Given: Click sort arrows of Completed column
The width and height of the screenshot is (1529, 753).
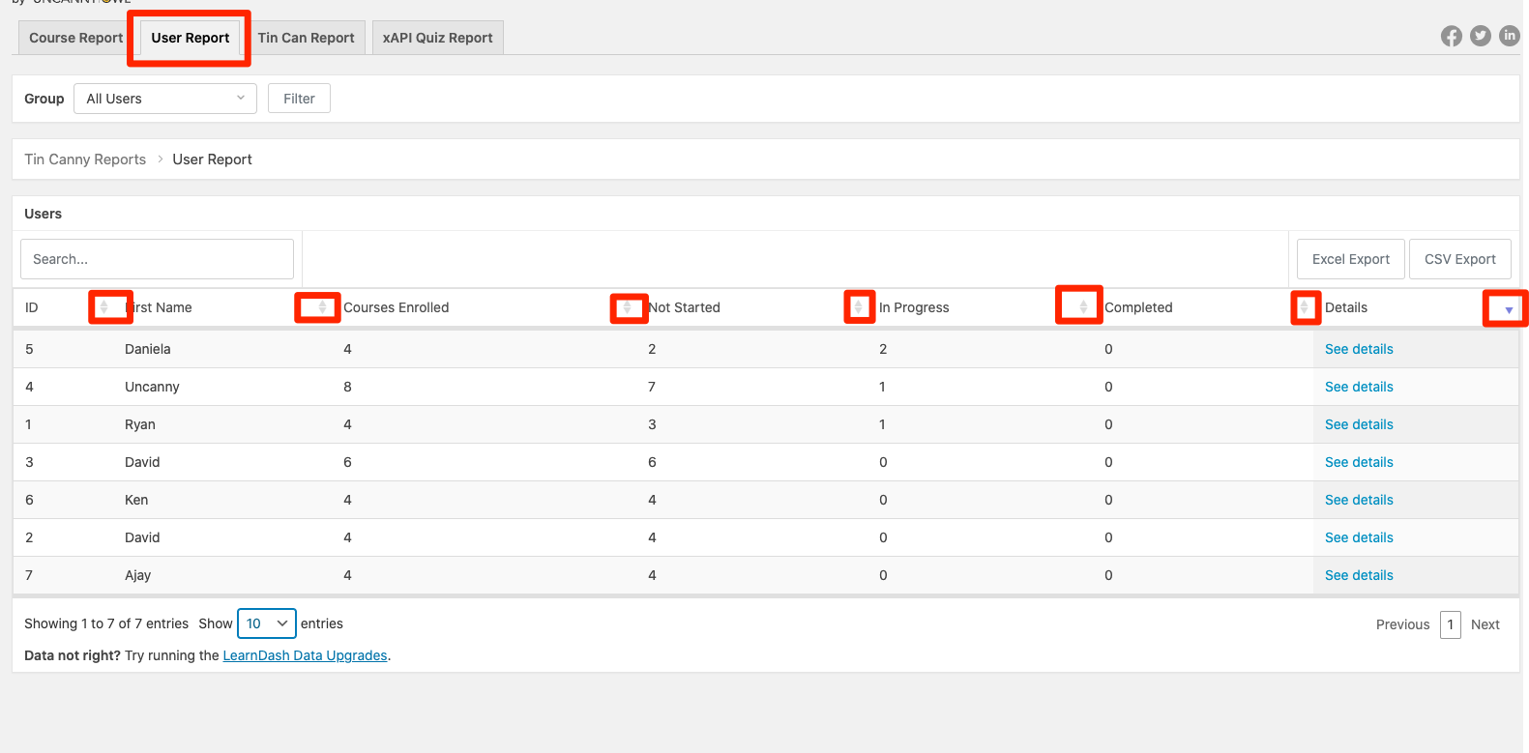Looking at the screenshot, I should point(1304,307).
